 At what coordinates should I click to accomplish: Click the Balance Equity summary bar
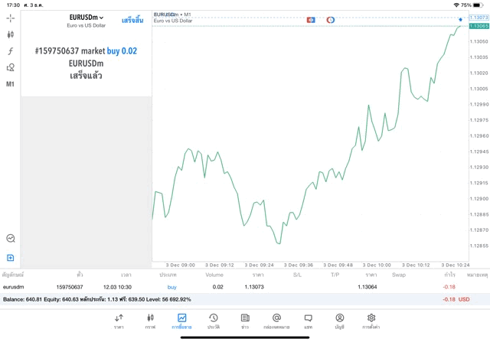[x=245, y=299]
